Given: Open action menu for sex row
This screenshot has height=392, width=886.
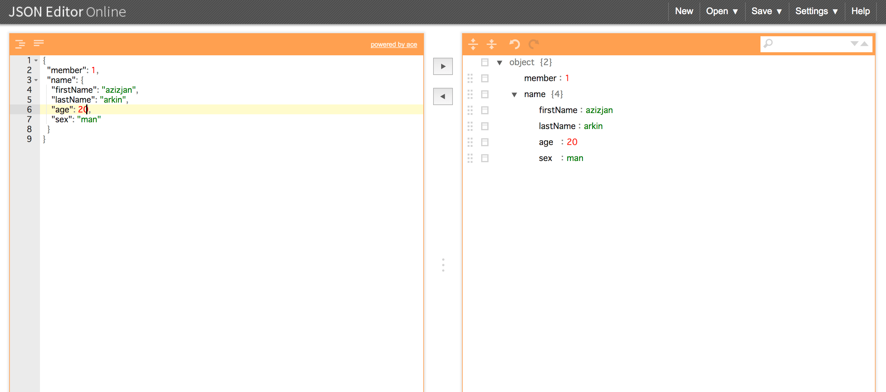Looking at the screenshot, I should 485,159.
